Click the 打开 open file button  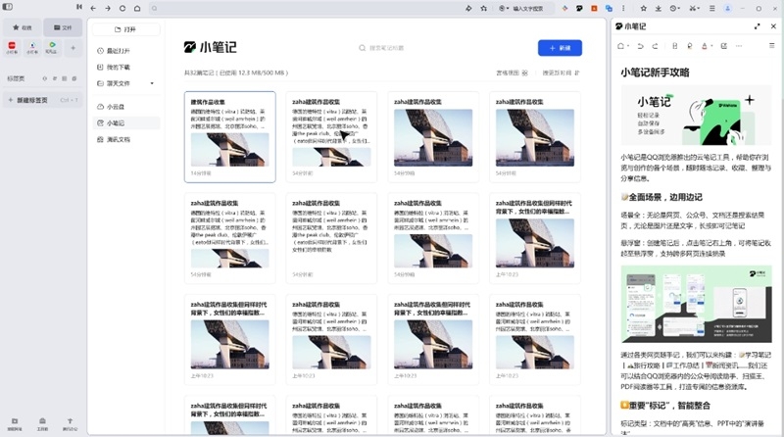coord(125,29)
